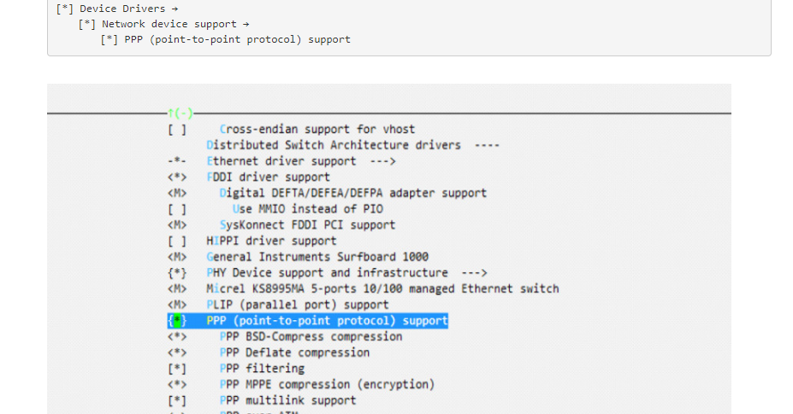Toggle Cross-endian support for vhost checkbox
Viewport: 793px width, 414px height.
(x=177, y=130)
